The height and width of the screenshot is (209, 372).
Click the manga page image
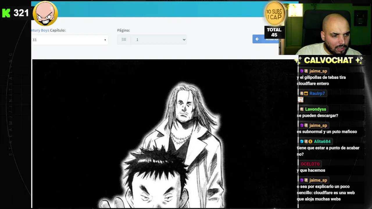165,134
